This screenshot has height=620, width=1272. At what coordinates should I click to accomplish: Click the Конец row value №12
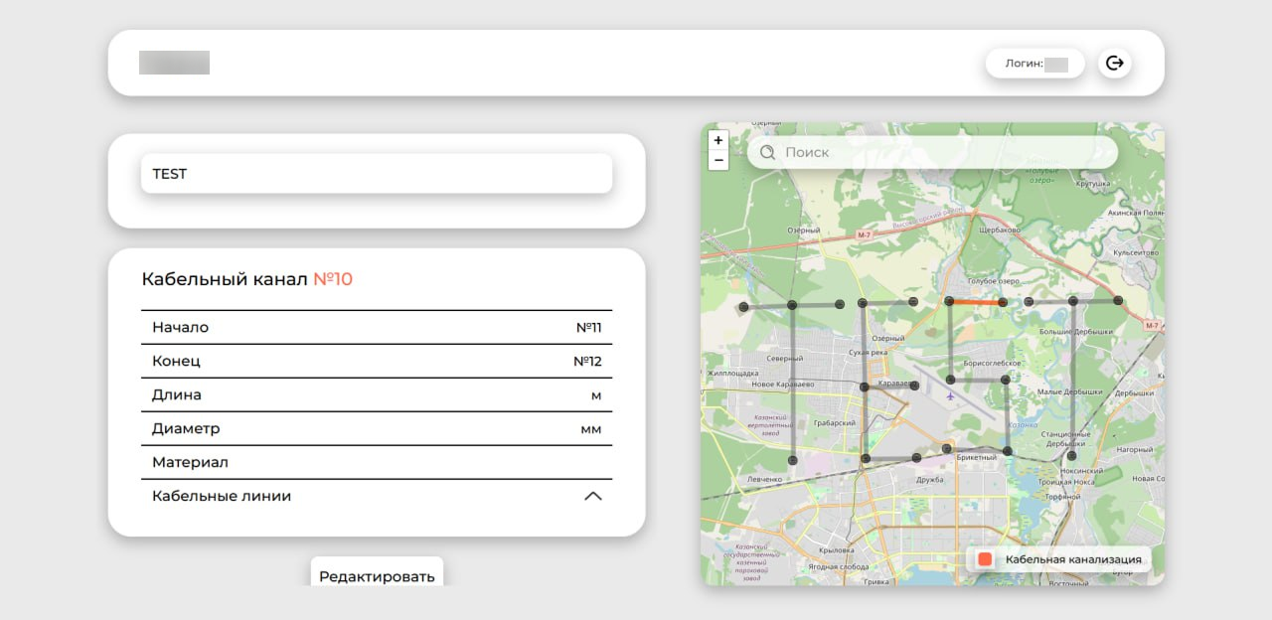pyautogui.click(x=587, y=361)
